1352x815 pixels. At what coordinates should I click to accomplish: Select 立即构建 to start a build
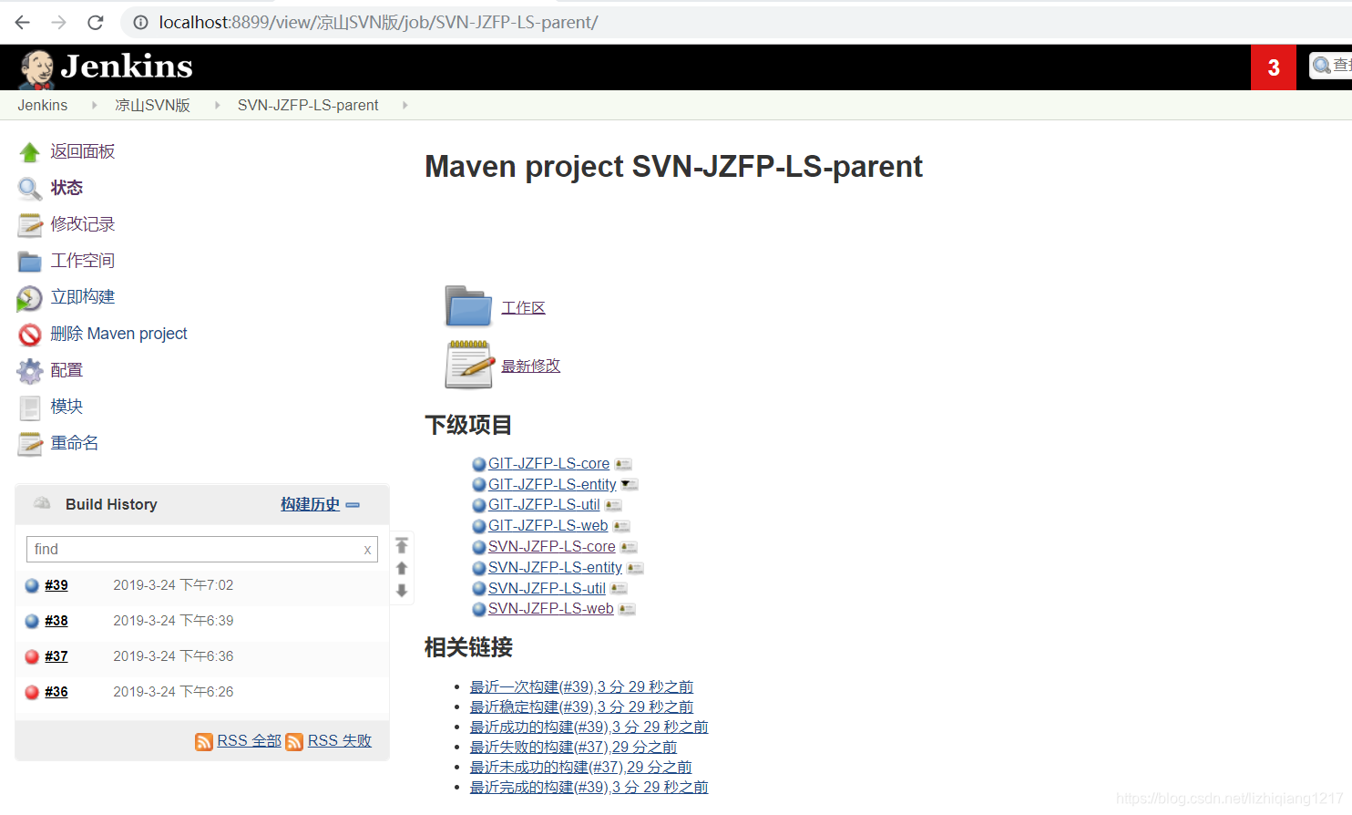[x=83, y=297]
